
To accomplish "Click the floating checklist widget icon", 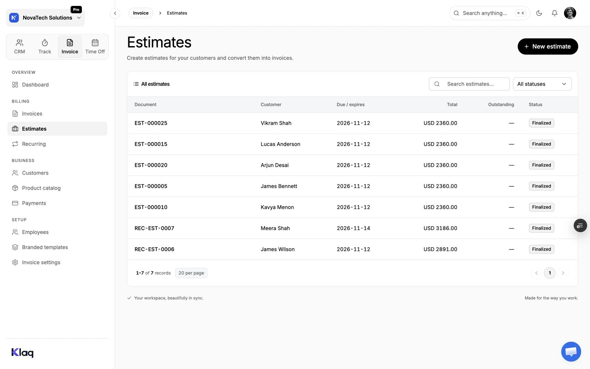I will pos(580,225).
